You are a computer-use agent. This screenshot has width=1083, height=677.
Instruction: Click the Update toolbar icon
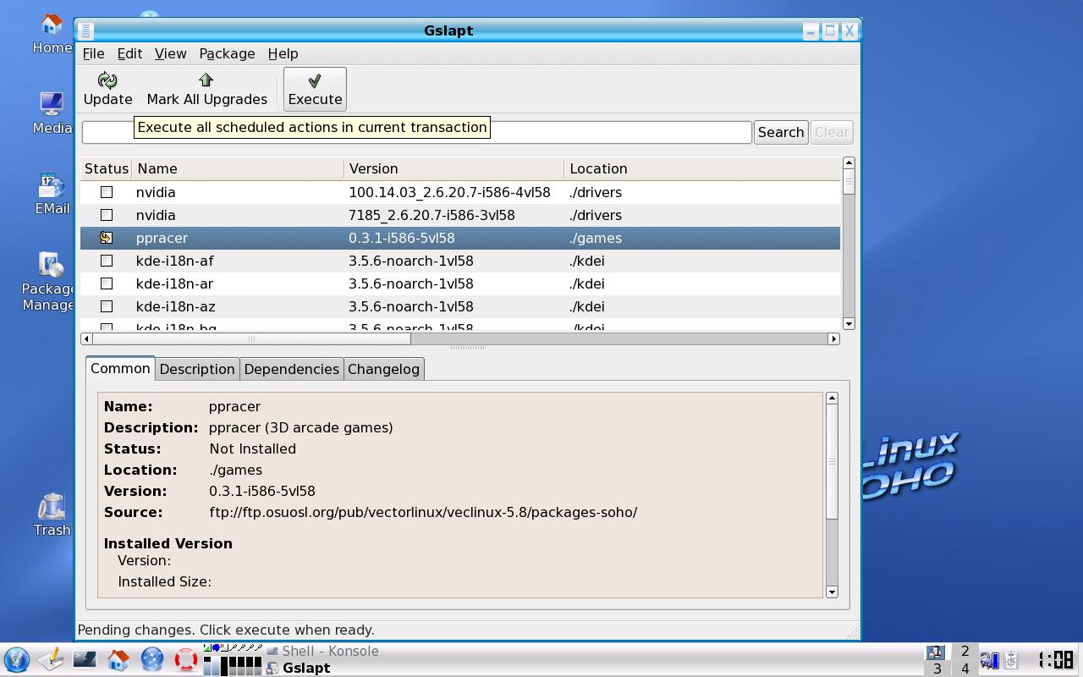coord(107,80)
